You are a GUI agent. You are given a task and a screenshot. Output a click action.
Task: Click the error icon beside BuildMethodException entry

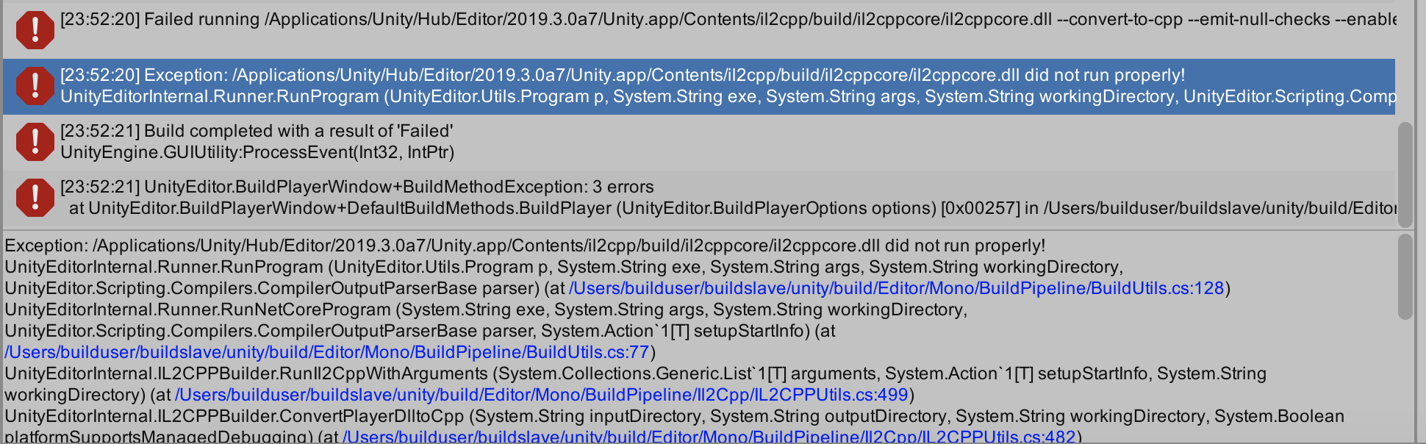(35, 198)
